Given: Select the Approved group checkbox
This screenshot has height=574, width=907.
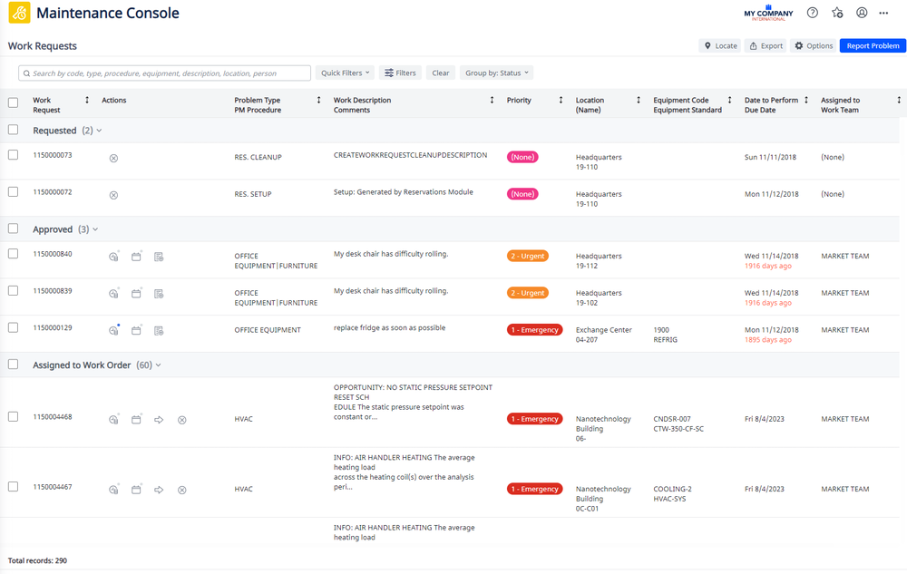Looking at the screenshot, I should [x=13, y=229].
